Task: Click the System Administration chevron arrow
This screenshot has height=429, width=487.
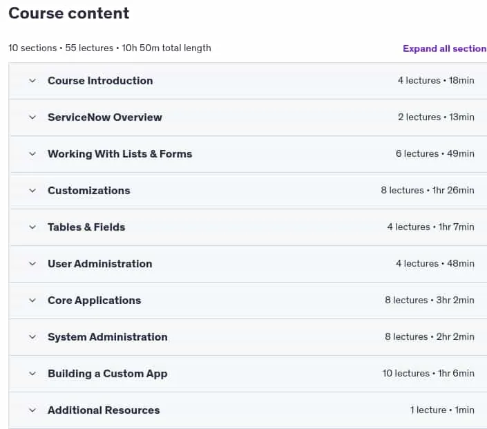Action: click(32, 337)
